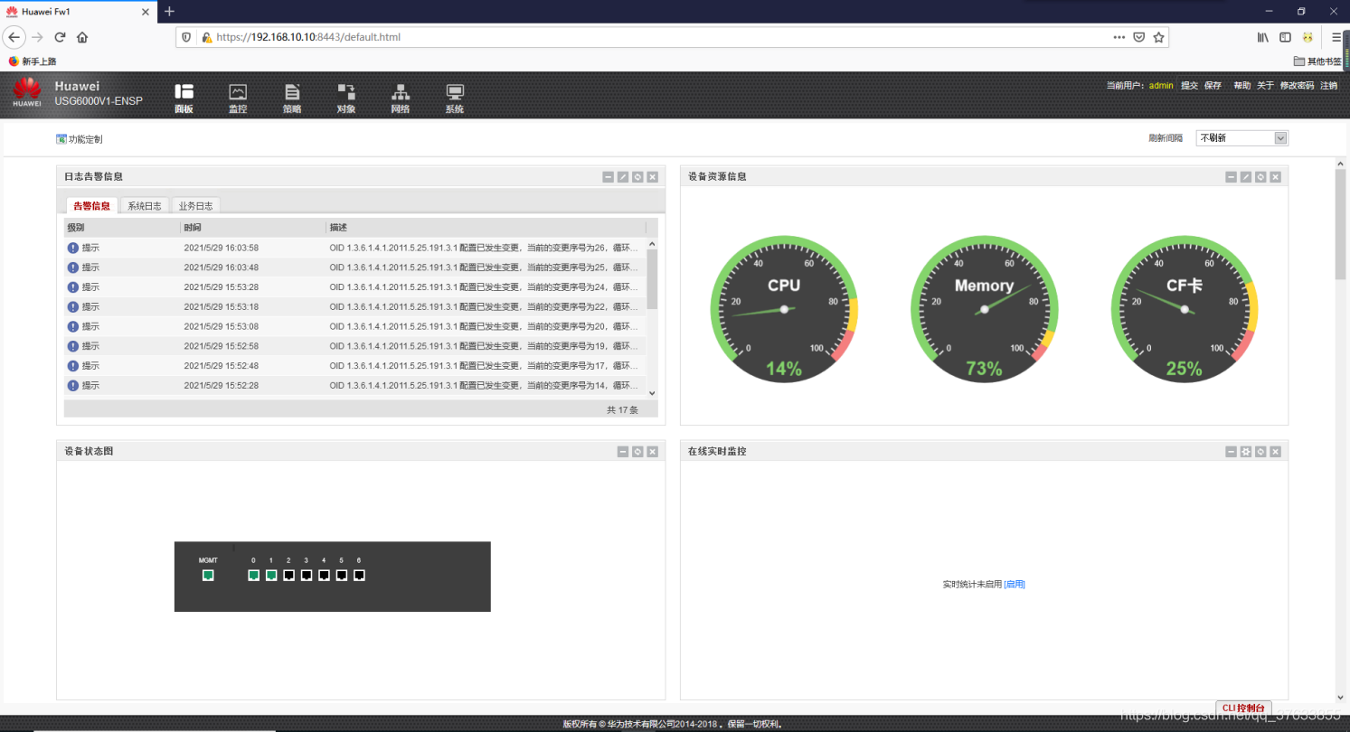1350x732 pixels.
Task: Open the 面板 dashboard menu
Action: tap(184, 99)
